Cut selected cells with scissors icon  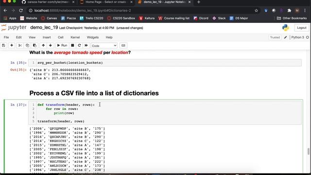(x=20, y=45)
